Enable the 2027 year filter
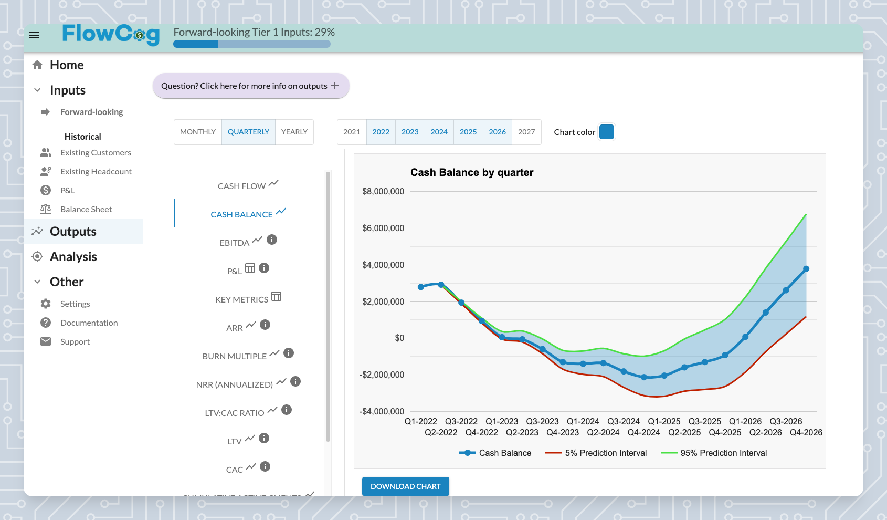The height and width of the screenshot is (520, 887). coord(526,132)
